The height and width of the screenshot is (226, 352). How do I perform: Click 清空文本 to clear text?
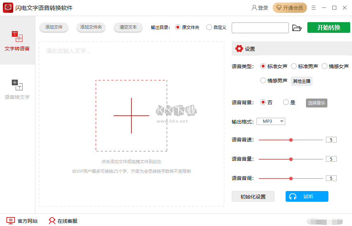tap(128, 27)
